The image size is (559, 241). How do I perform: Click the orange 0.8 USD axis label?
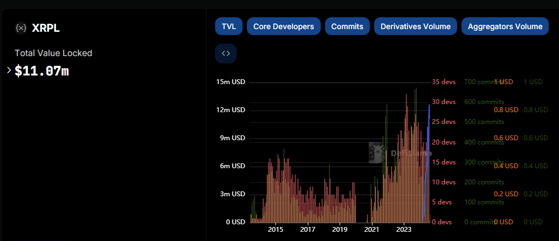[506, 110]
